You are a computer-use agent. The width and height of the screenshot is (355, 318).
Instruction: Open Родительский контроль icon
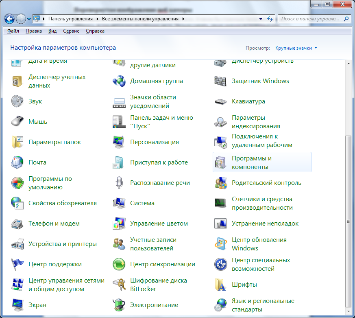point(220,183)
